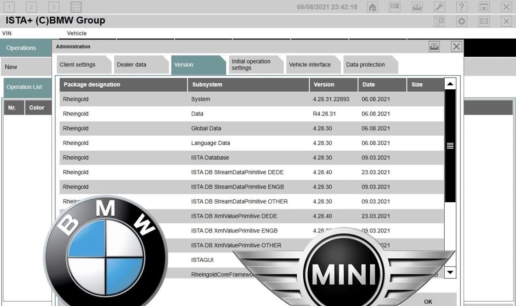This screenshot has width=516, height=306.
Task: Click the Nr. column header
Action: point(14,108)
